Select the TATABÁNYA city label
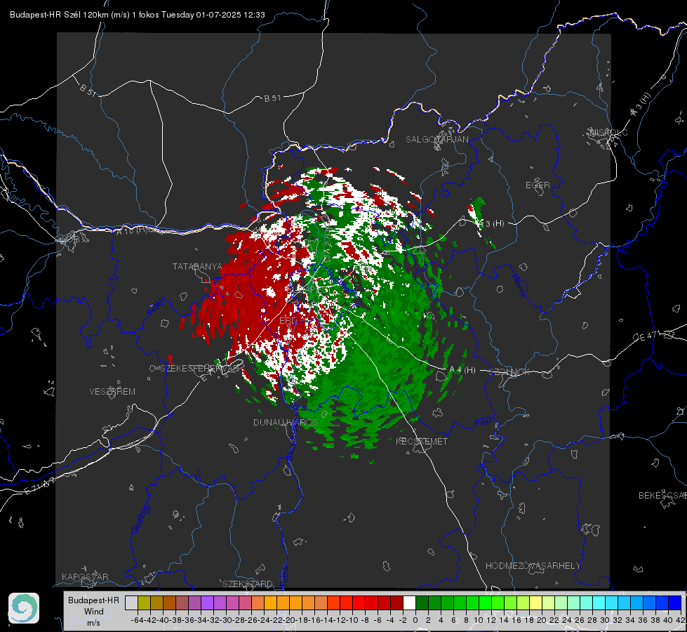Image resolution: width=687 pixels, height=632 pixels. tap(197, 266)
